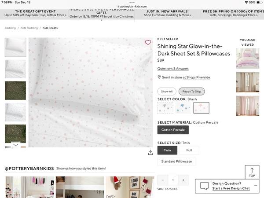Choose Standard Pillowcase size option

176,161
